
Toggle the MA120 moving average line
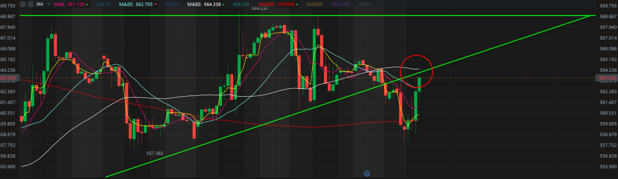pyautogui.click(x=241, y=4)
